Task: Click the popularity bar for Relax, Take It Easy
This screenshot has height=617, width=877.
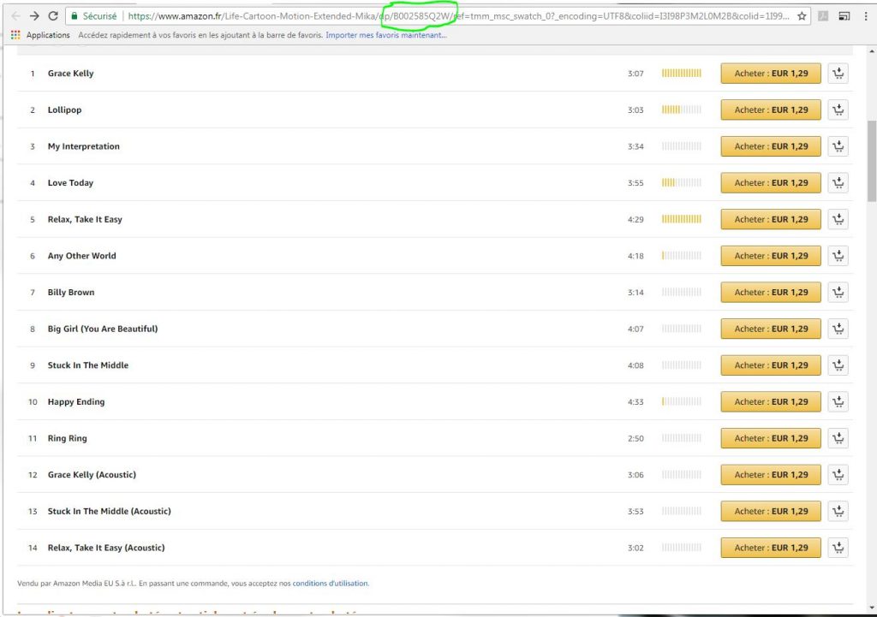Action: point(681,220)
